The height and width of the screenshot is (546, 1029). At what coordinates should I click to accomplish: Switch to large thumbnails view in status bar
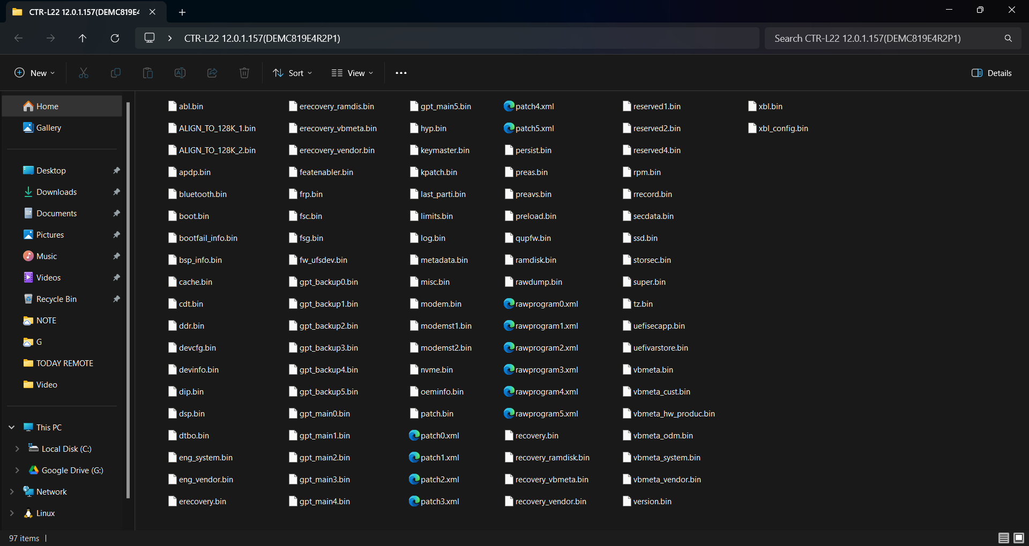[x=1019, y=538]
